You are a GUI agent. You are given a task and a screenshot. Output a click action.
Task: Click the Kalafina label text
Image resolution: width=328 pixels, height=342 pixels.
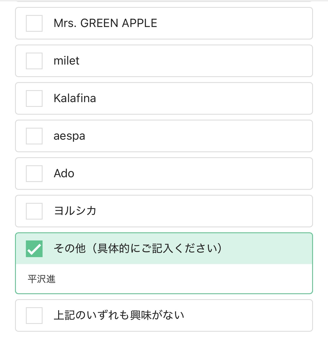75,99
